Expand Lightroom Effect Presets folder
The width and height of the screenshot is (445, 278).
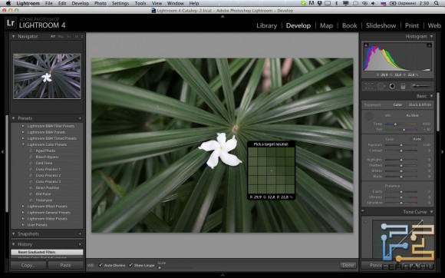[x=23, y=206]
